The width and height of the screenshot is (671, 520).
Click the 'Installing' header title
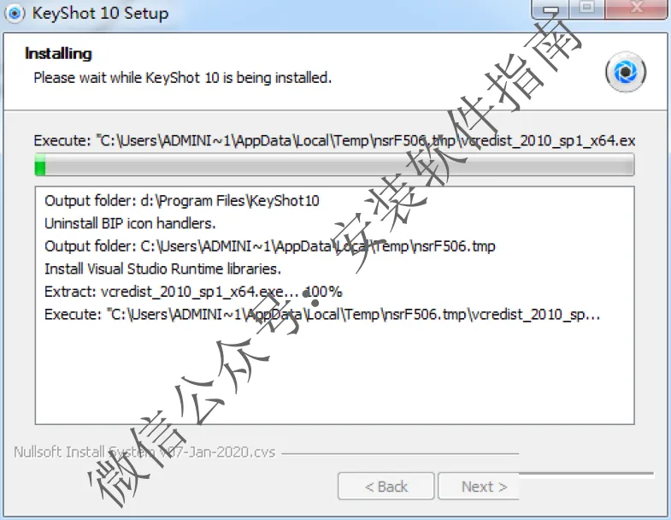(x=59, y=54)
